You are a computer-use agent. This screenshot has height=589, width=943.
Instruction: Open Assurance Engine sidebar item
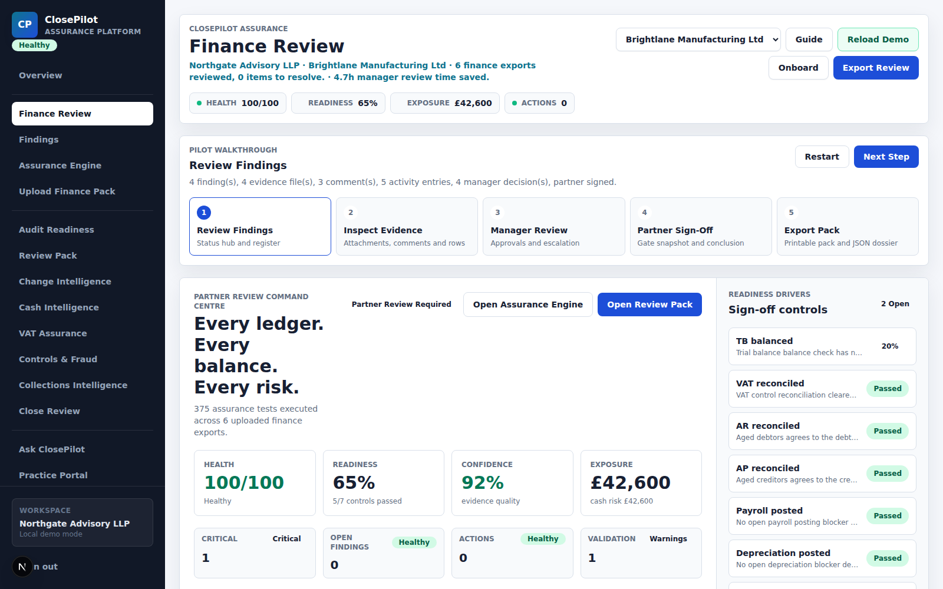click(x=83, y=166)
